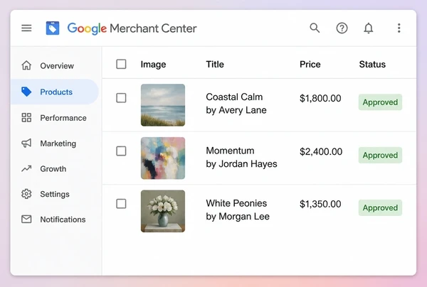Click the Overview home icon

point(26,65)
